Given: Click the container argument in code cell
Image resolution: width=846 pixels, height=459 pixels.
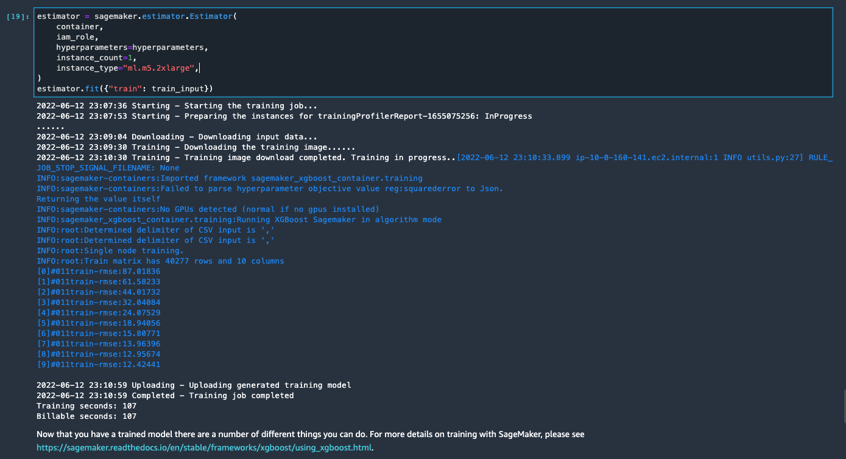Looking at the screenshot, I should pyautogui.click(x=80, y=26).
